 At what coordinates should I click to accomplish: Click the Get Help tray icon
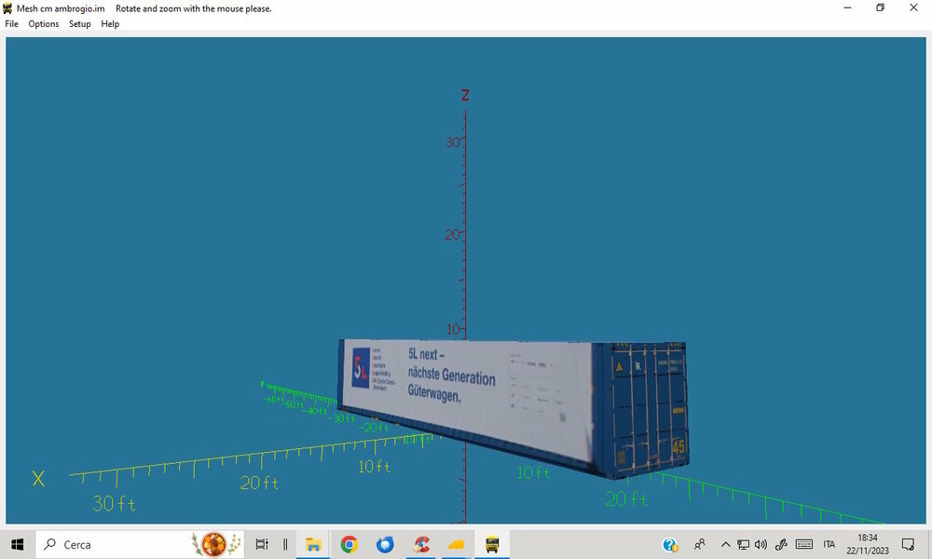pyautogui.click(x=670, y=544)
